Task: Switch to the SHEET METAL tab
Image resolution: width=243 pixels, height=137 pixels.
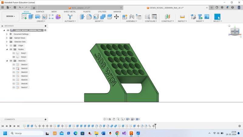Action: [x=70, y=12]
